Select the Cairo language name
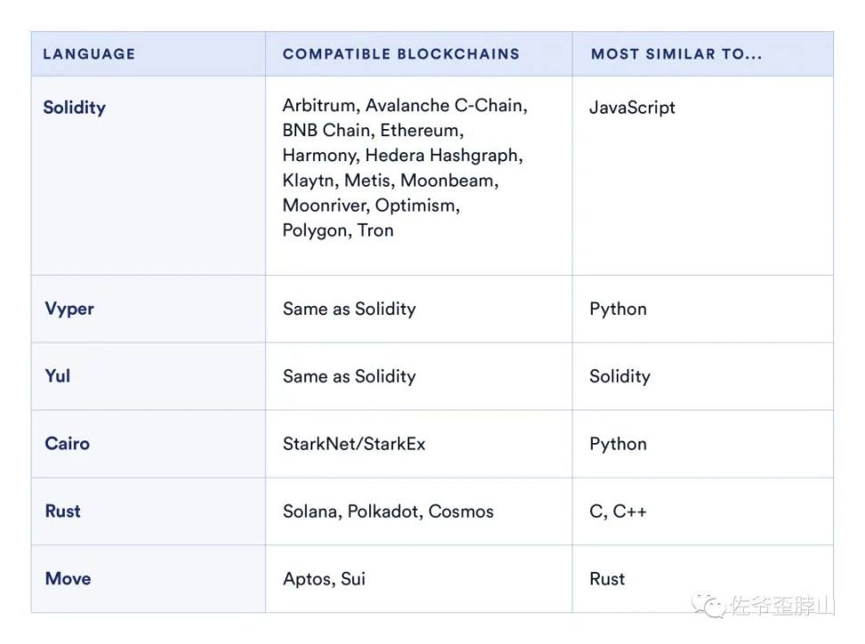 68,444
